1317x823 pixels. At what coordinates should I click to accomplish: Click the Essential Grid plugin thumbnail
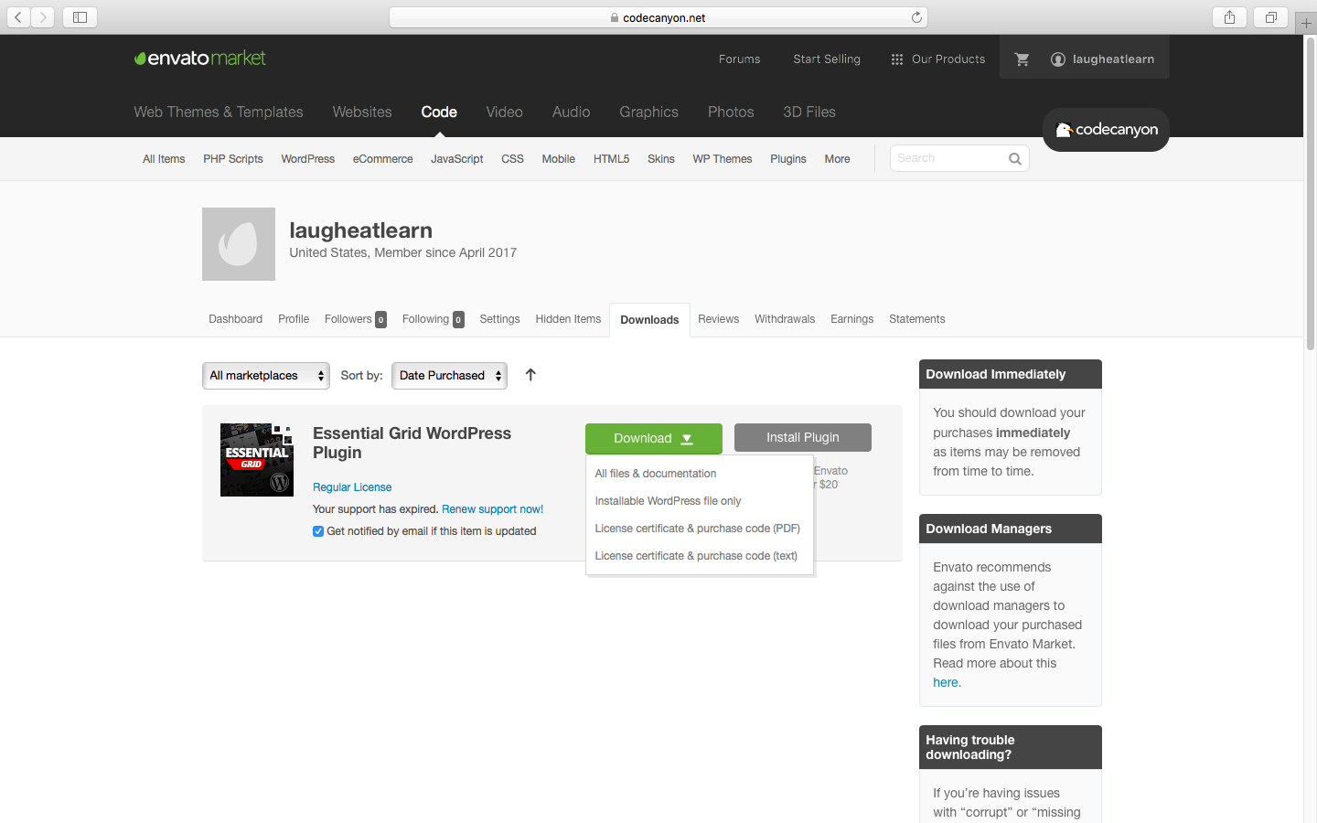click(x=257, y=460)
